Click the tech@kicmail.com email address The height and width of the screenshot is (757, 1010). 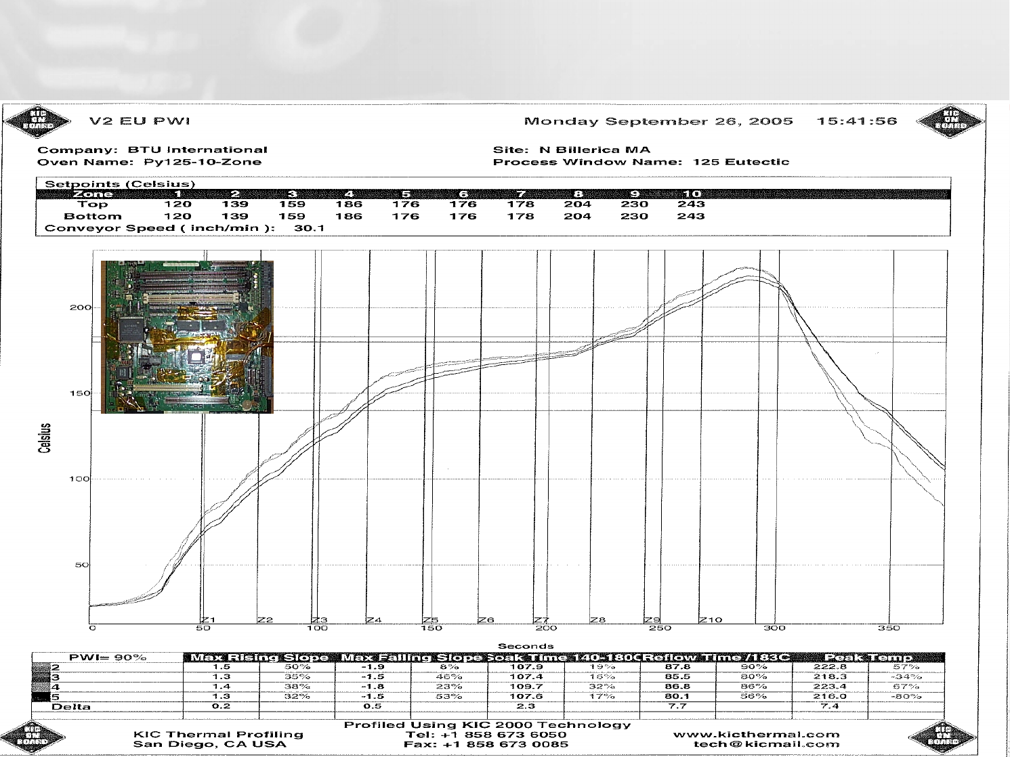(x=766, y=744)
